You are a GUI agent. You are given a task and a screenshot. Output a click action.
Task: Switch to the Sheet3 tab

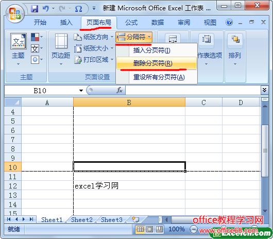click(x=112, y=219)
